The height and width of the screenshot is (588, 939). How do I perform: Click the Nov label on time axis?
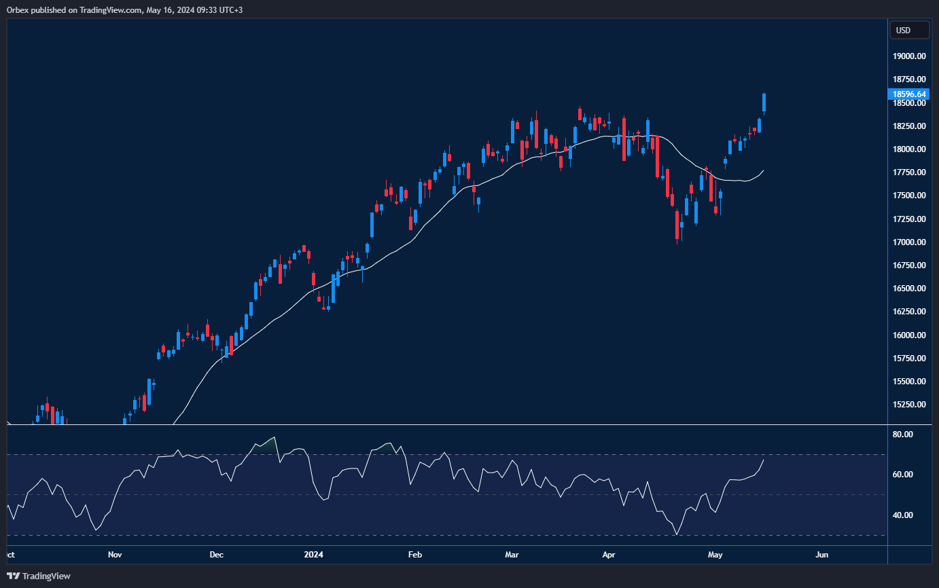pyautogui.click(x=115, y=555)
